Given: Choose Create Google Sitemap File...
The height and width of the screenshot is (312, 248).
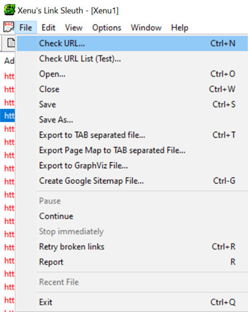Looking at the screenshot, I should [132, 181].
